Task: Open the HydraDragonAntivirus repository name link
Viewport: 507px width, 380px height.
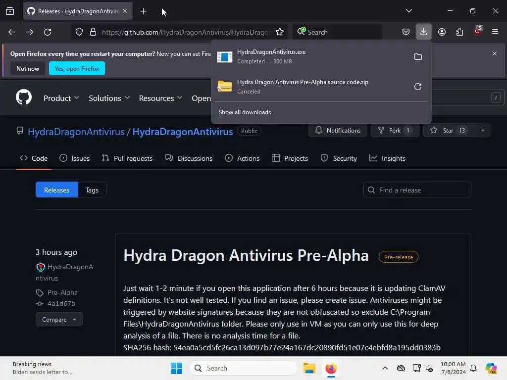Action: click(182, 132)
